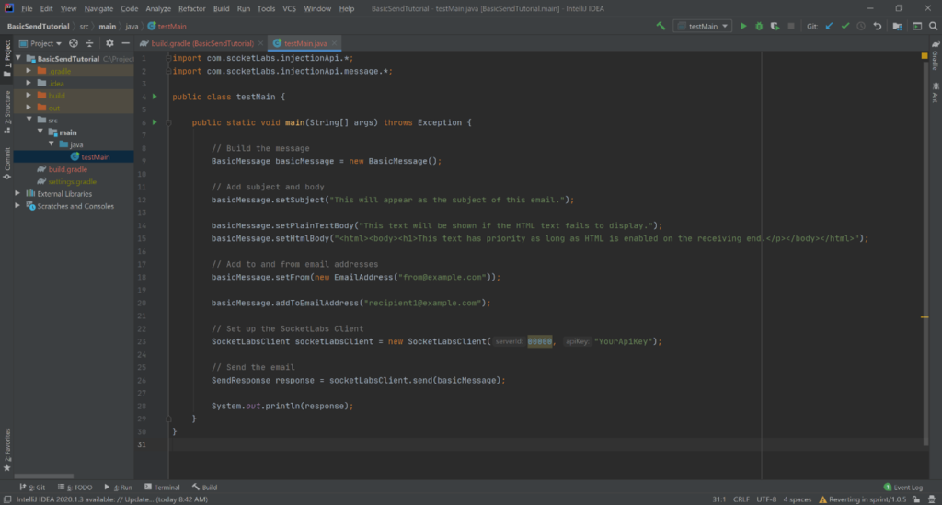Click the yellow inspection indicator above editor scrollbar
The height and width of the screenshot is (505, 942).
[x=925, y=56]
